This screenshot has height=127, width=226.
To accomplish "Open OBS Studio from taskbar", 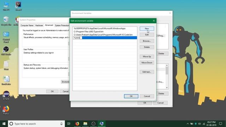I will [93, 124].
